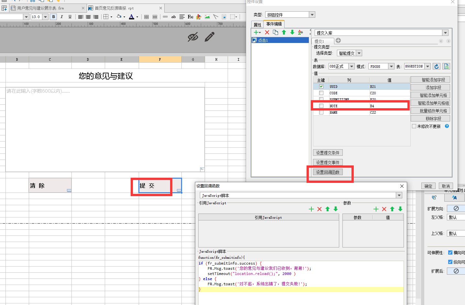The image size is (465, 305).
Task: Uncheck the UUID primary key checkbox
Action: click(321, 87)
